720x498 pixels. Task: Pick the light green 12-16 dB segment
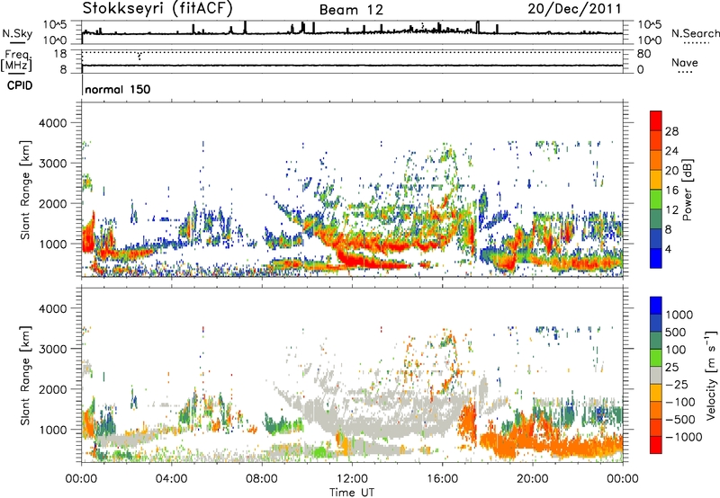click(656, 200)
